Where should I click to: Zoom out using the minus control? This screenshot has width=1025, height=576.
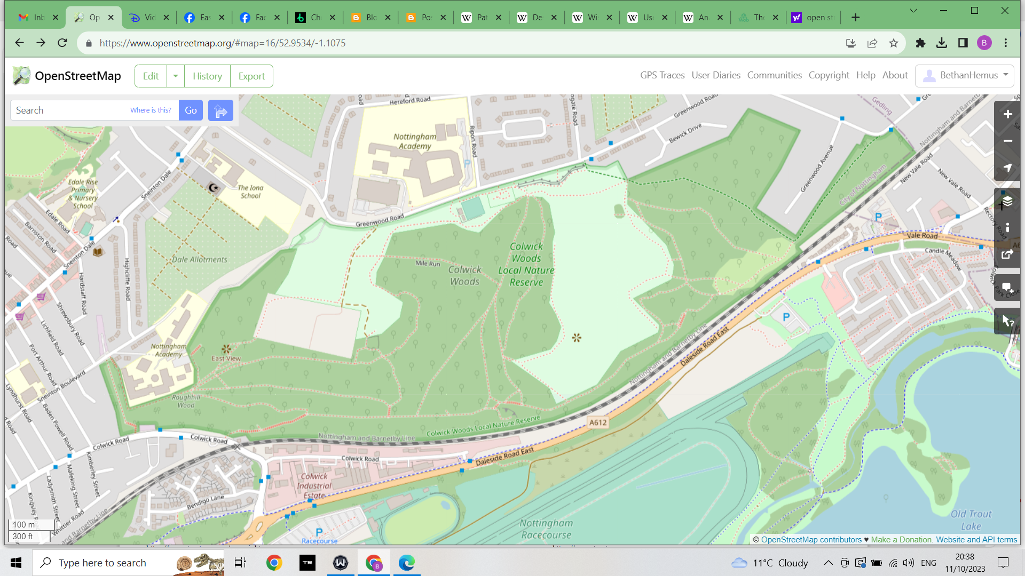1008,141
